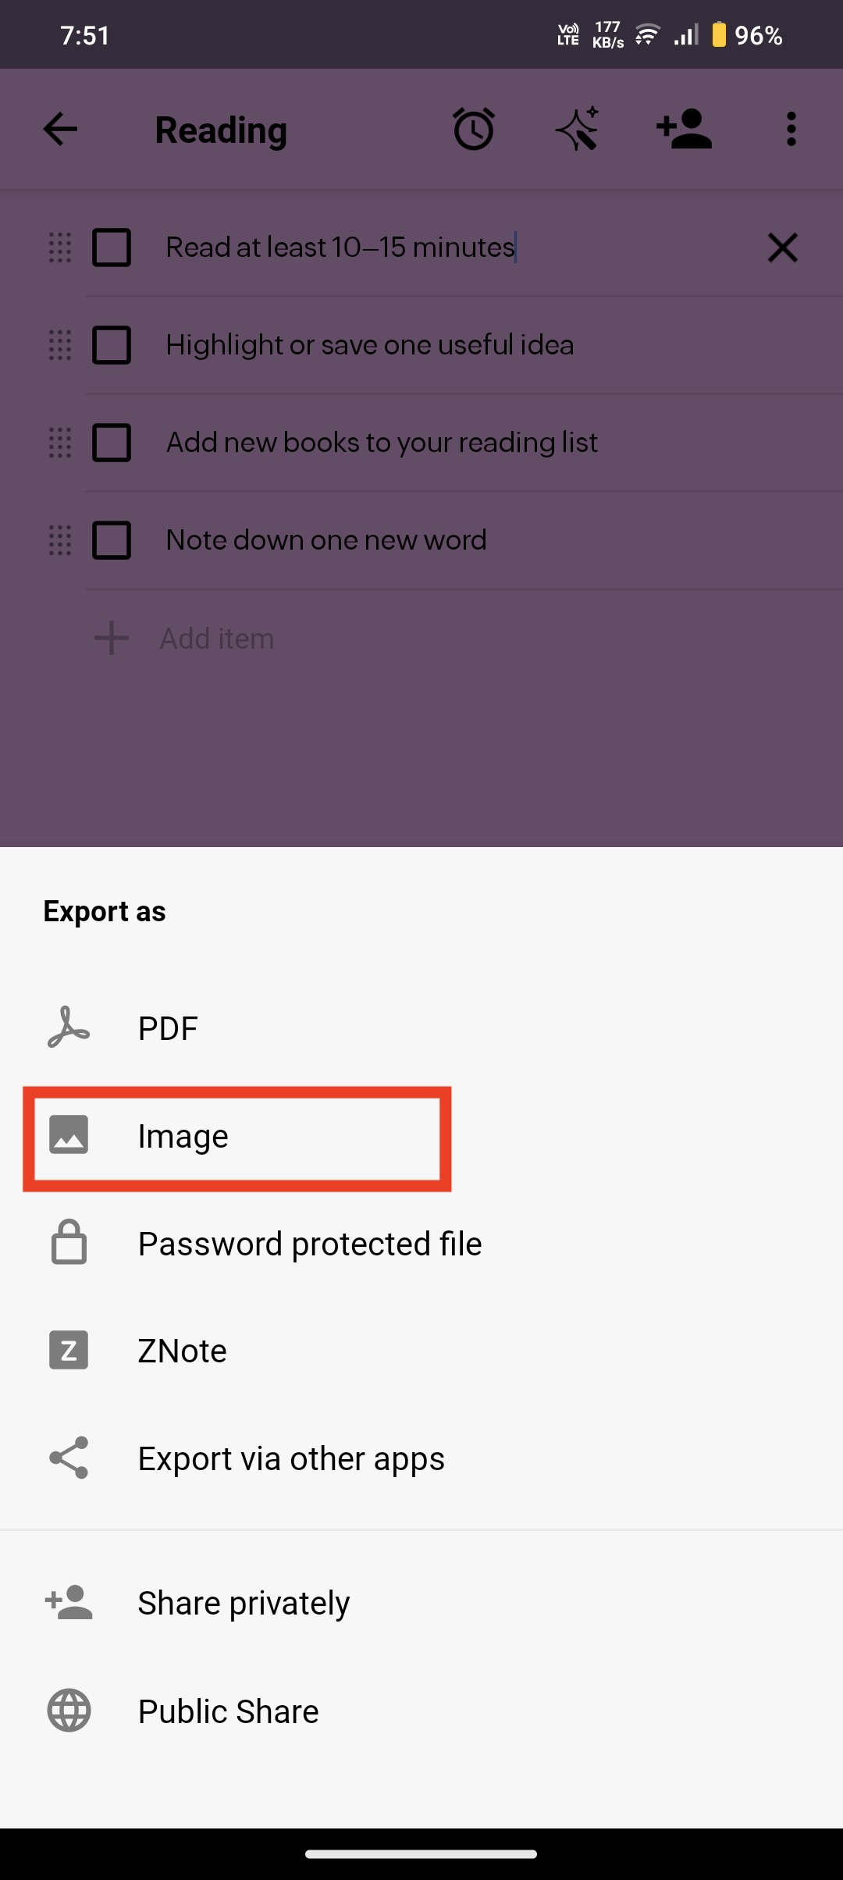The width and height of the screenshot is (843, 1880).
Task: Export the note as PDF
Action: tap(168, 1028)
